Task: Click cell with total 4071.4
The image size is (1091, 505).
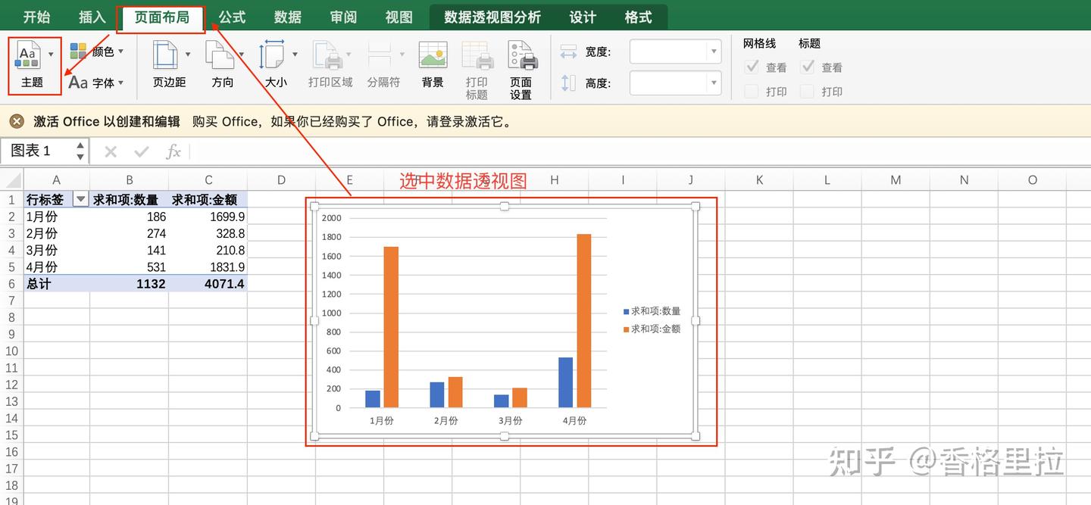Action: point(208,284)
